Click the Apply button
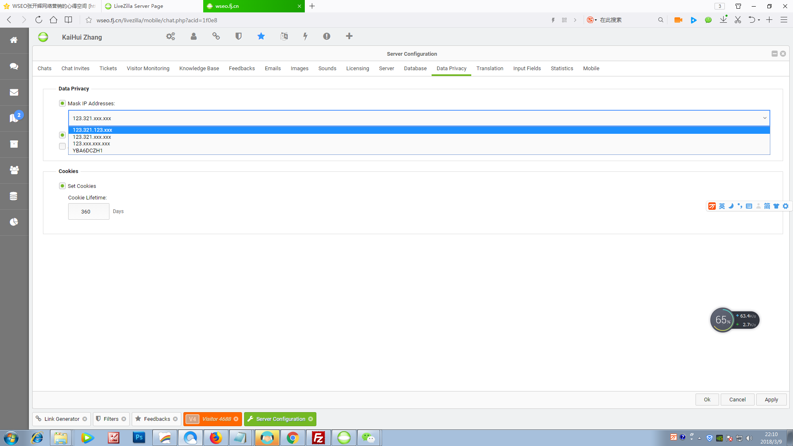Image resolution: width=793 pixels, height=446 pixels. pyautogui.click(x=771, y=399)
